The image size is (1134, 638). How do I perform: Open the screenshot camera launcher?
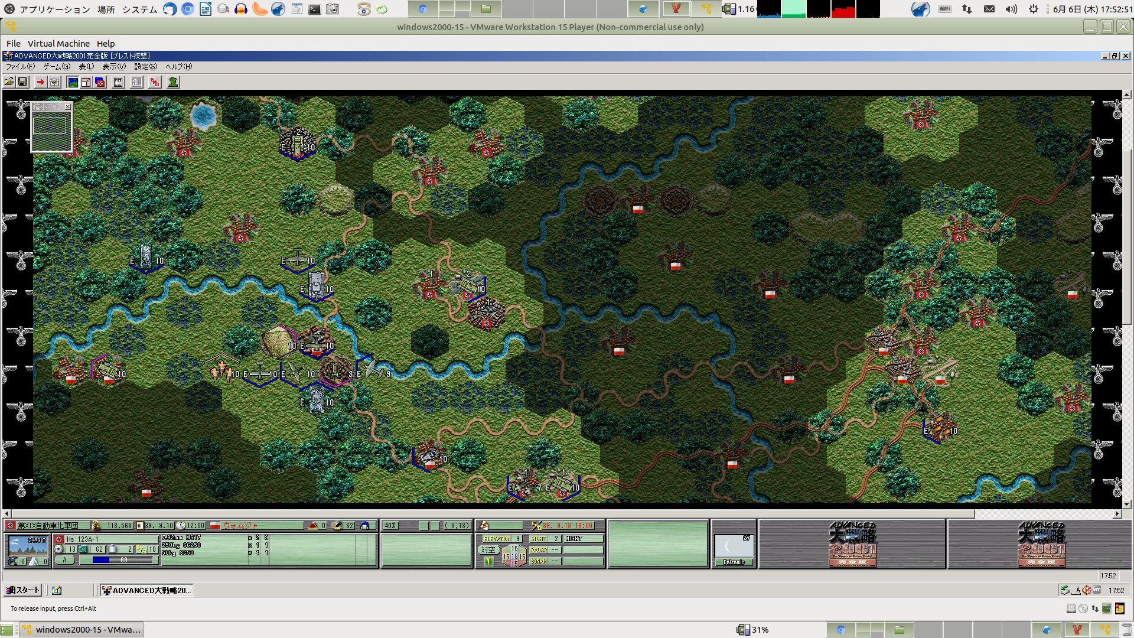[x=333, y=9]
